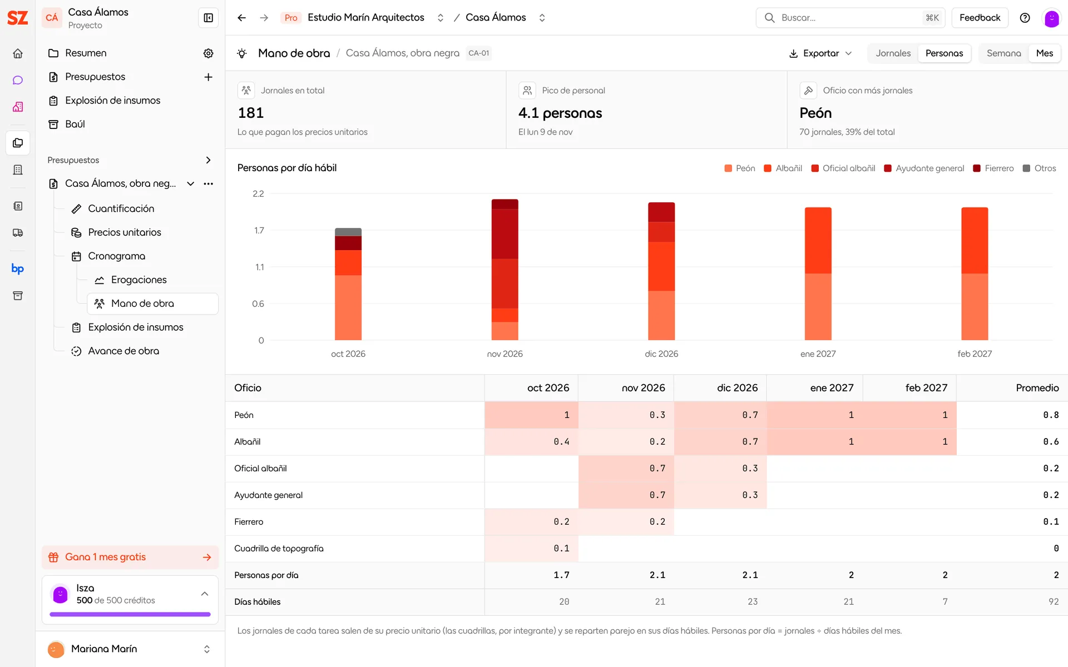Switch view to Jornales

click(x=893, y=53)
